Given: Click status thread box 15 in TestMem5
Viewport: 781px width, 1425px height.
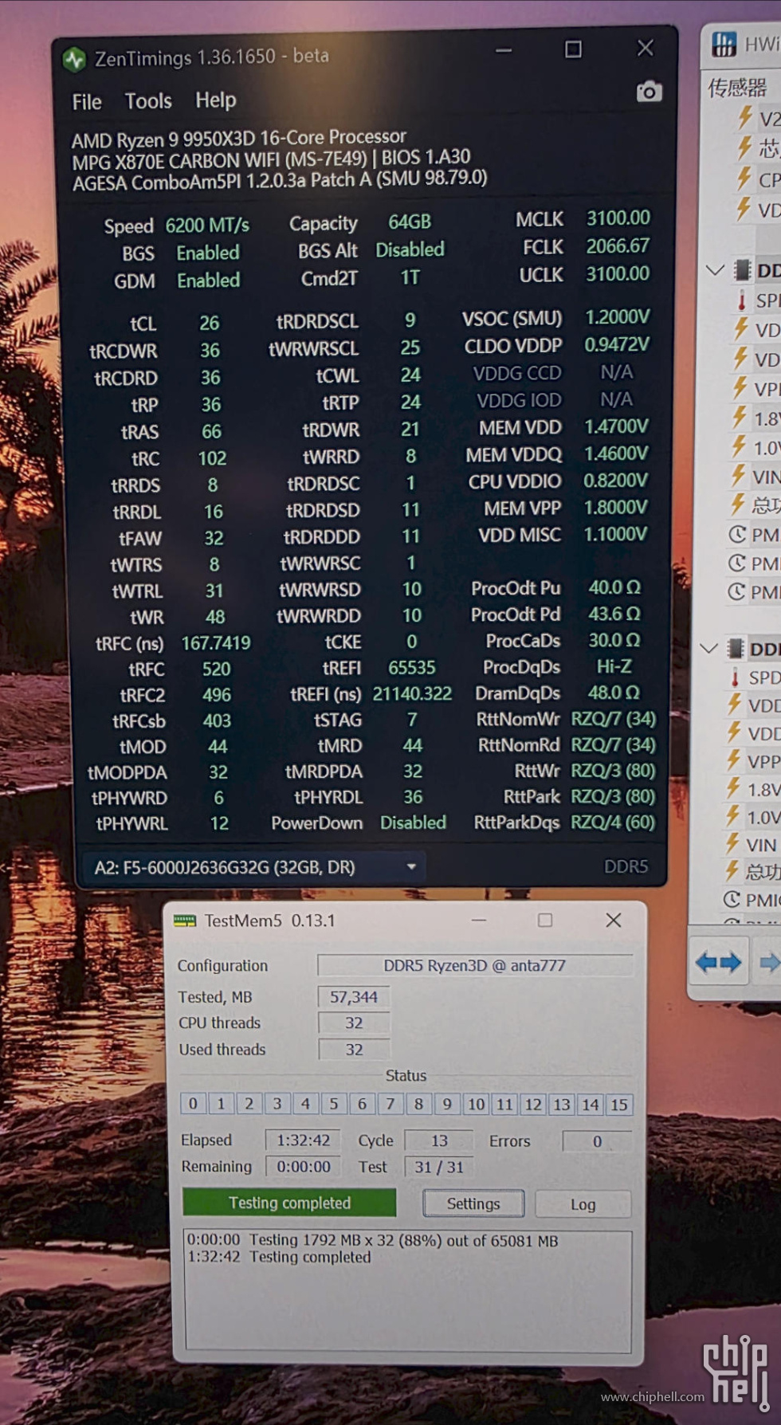Looking at the screenshot, I should [619, 1105].
